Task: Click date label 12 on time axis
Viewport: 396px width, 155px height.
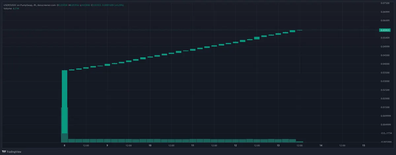Action: 235,145
